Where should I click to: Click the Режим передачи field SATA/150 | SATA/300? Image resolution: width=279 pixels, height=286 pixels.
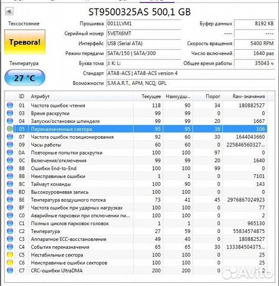[x=143, y=53]
